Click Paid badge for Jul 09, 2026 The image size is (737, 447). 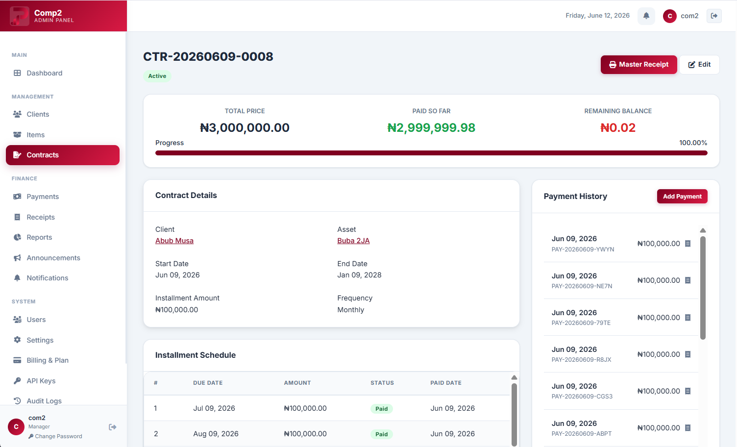click(x=382, y=409)
